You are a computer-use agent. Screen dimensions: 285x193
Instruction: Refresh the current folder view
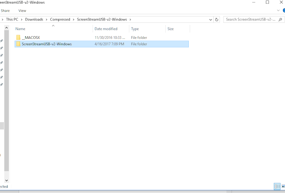(x=217, y=20)
